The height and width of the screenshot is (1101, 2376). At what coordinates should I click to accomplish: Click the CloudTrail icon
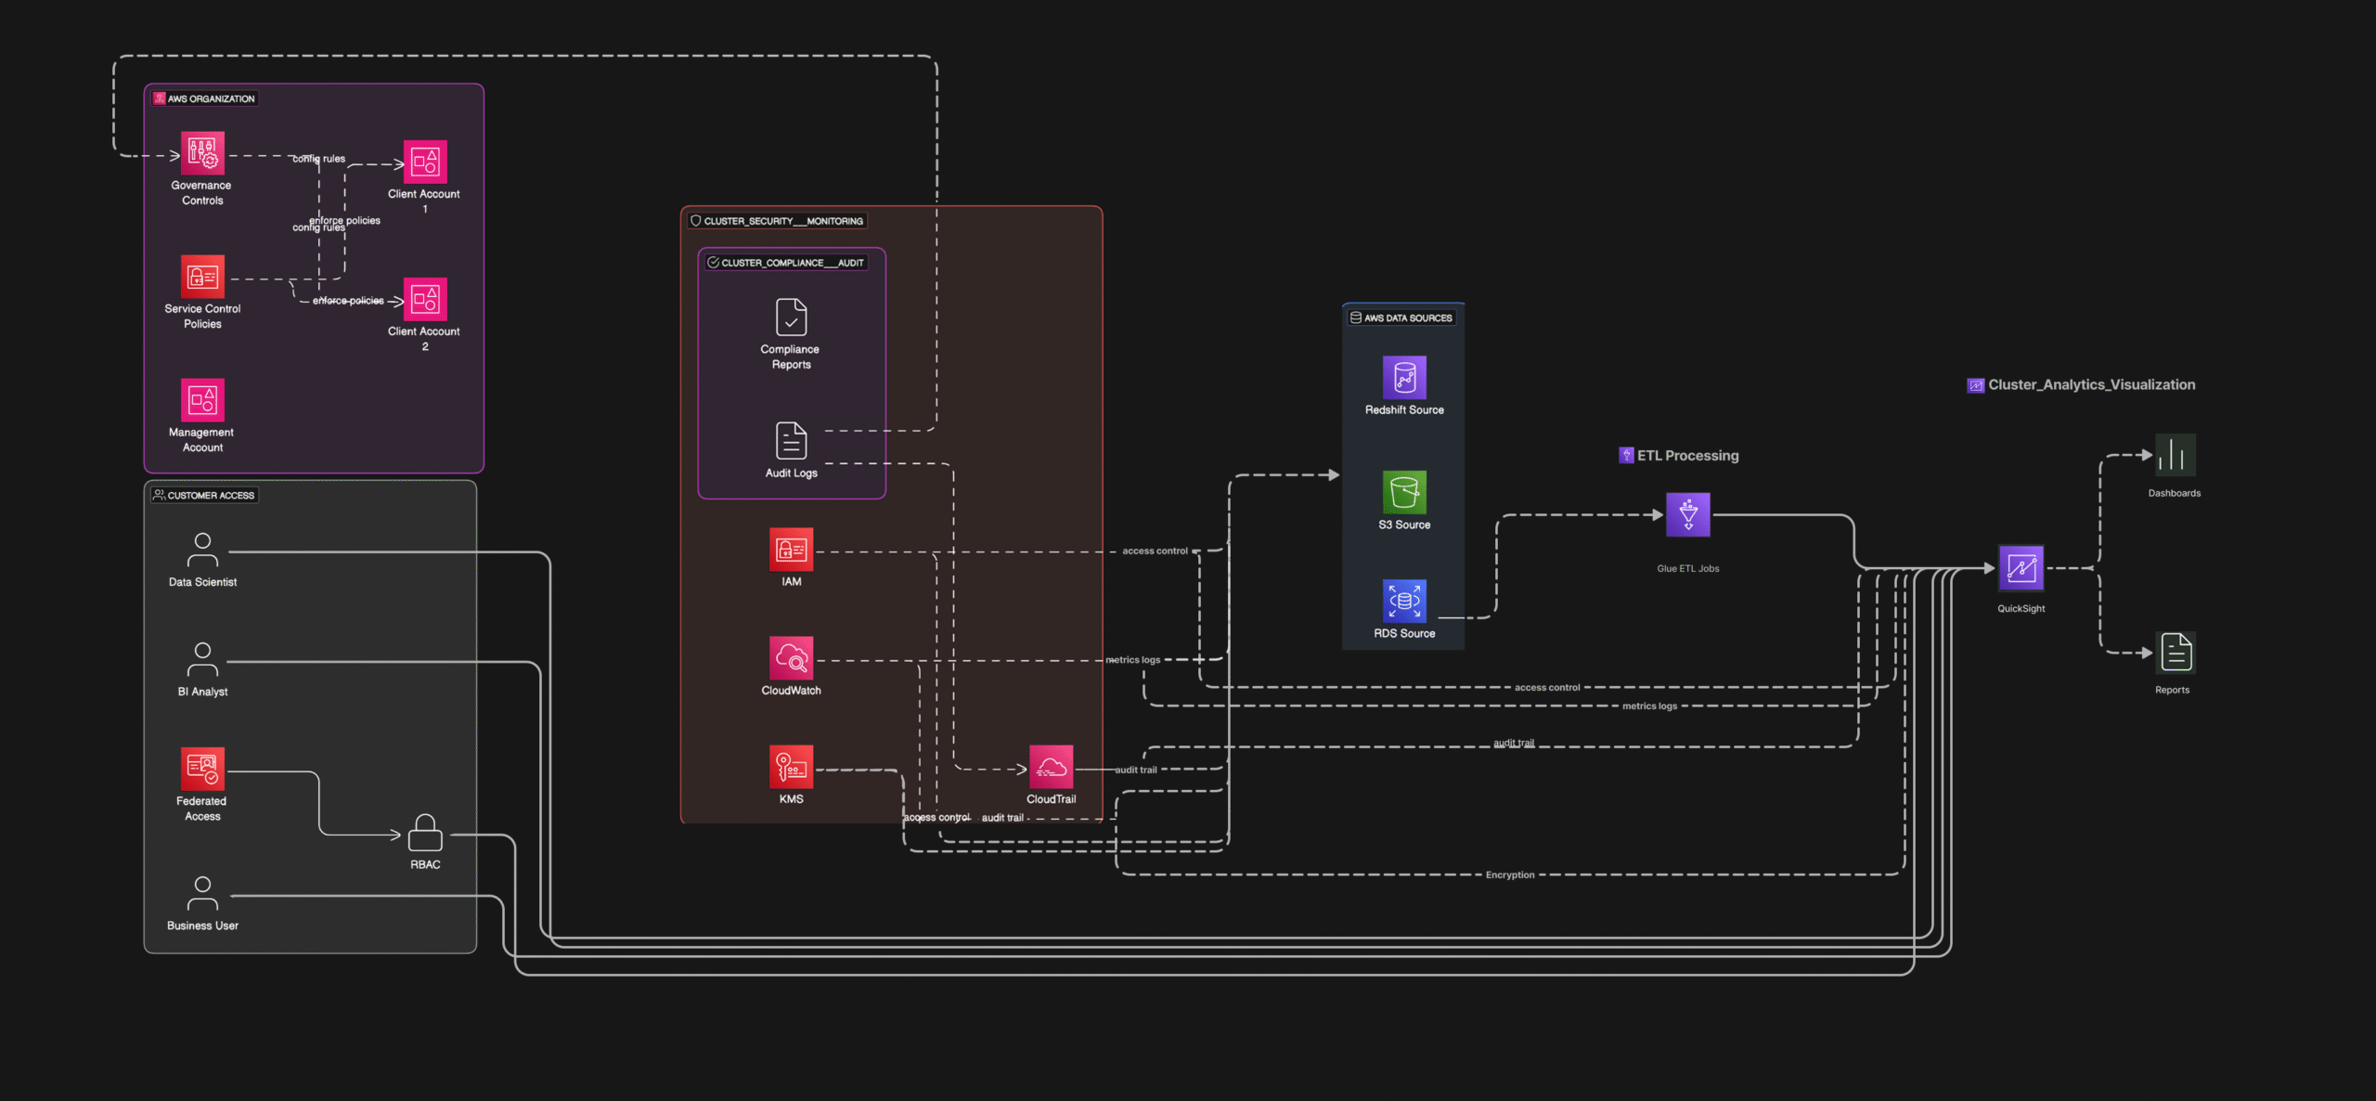point(1051,767)
